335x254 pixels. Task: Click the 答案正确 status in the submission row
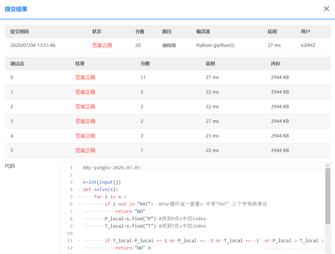point(102,45)
